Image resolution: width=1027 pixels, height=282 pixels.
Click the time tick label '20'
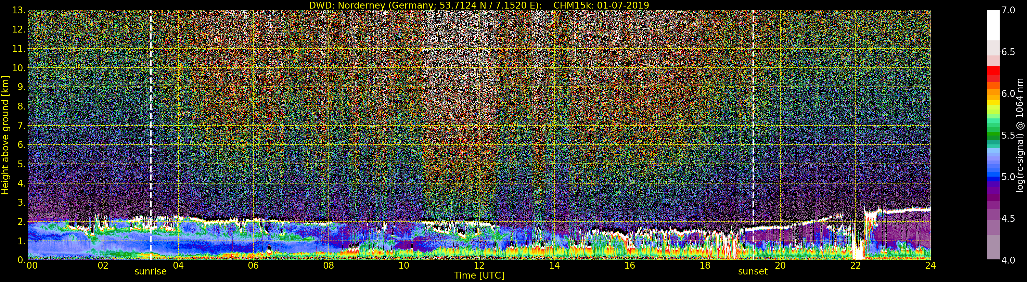point(780,266)
